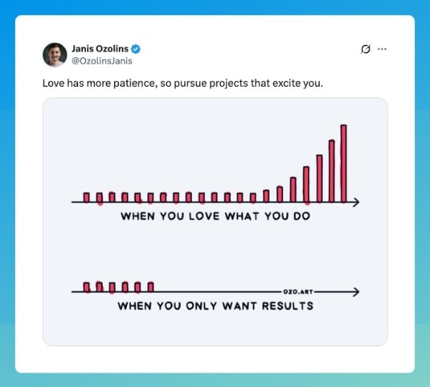This screenshot has height=387, width=430.
Task: Click the tallest red bar in the top chart
Action: tap(344, 163)
